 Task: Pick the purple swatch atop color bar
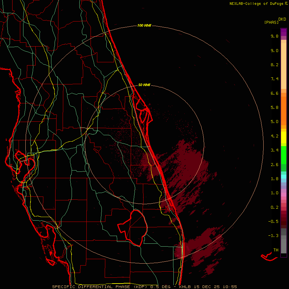pos(284,32)
